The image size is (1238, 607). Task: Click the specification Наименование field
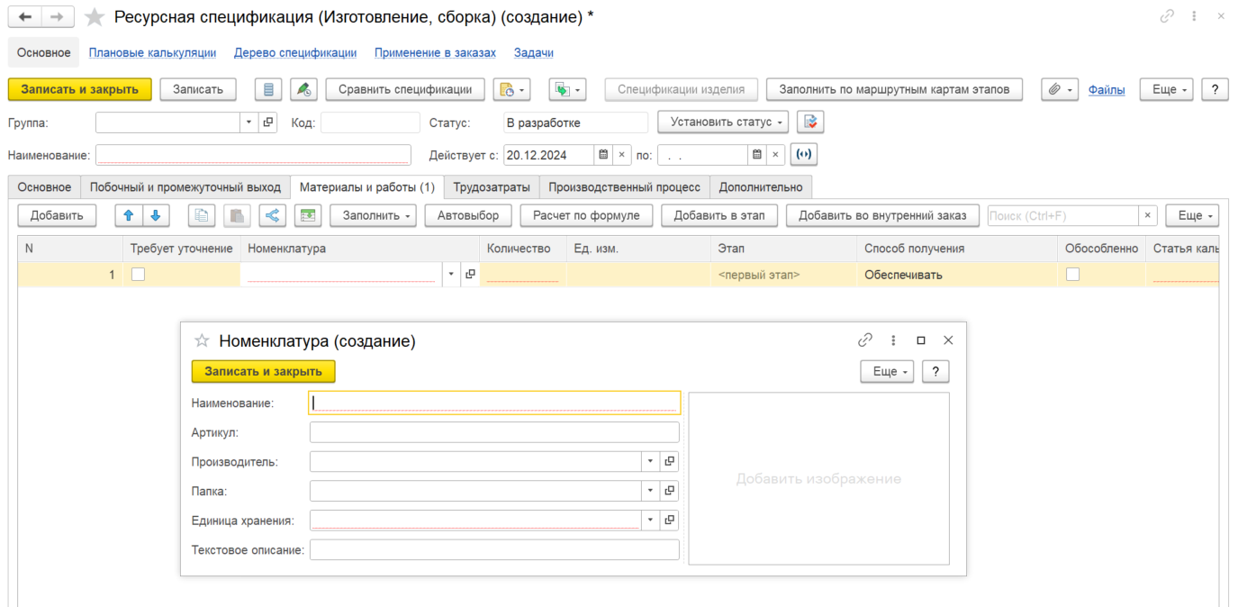[253, 155]
